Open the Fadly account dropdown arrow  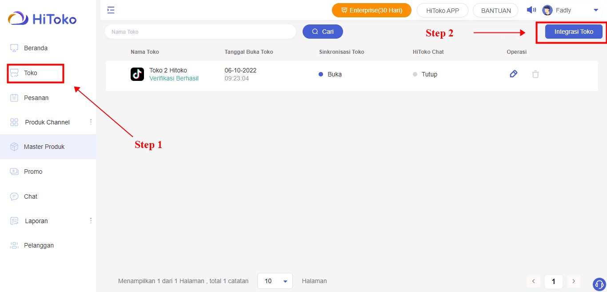[x=596, y=10]
